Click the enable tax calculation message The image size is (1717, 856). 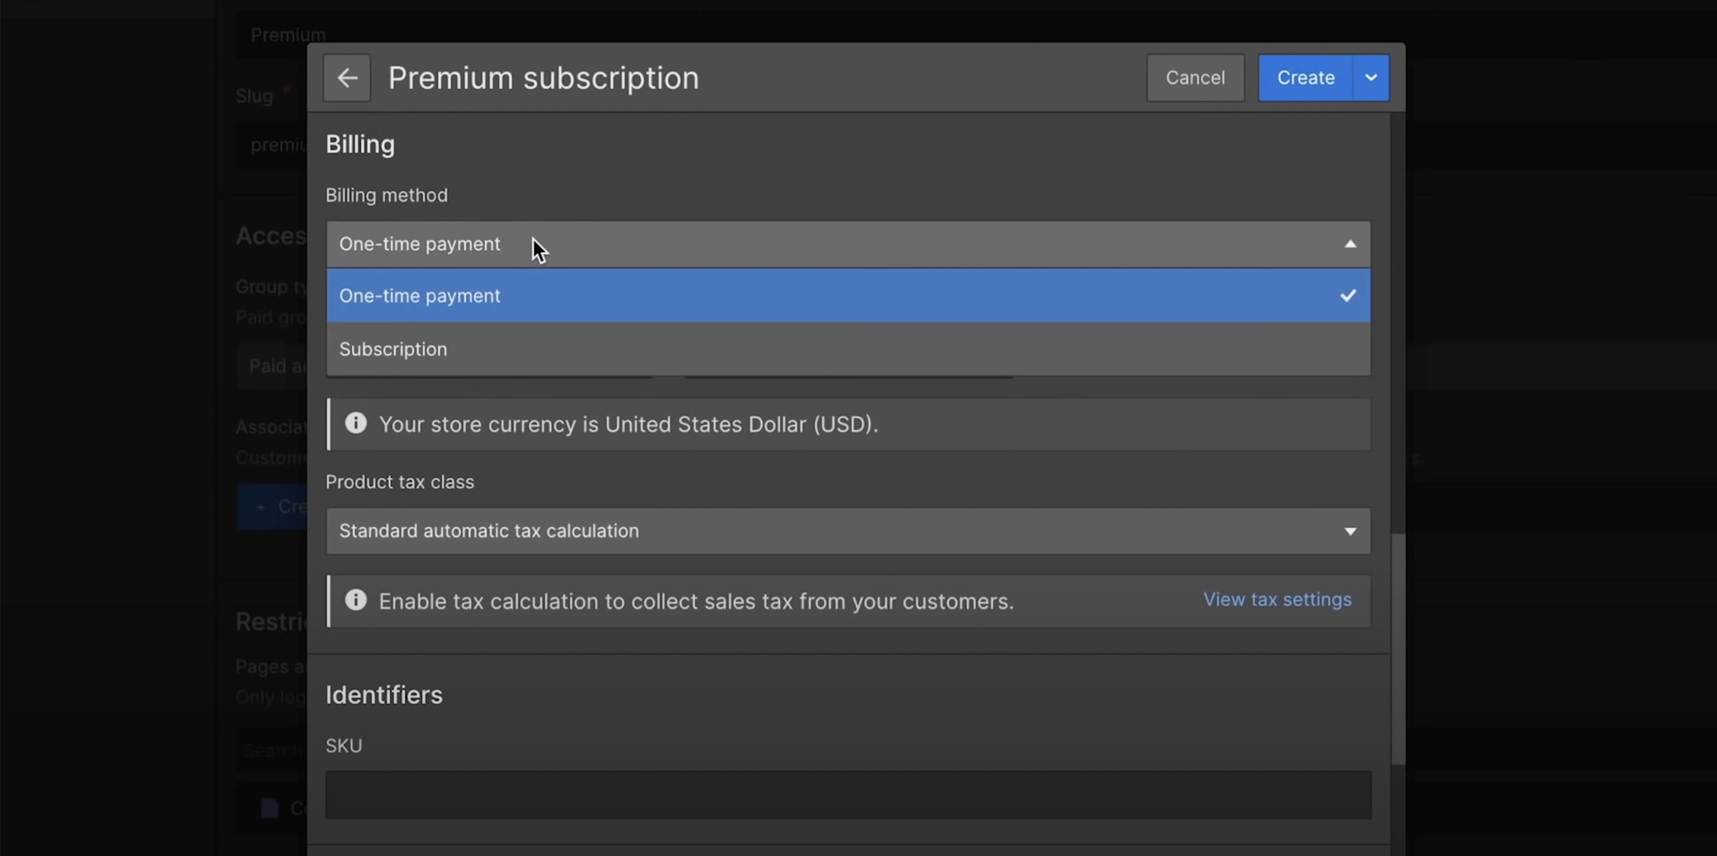tap(696, 601)
